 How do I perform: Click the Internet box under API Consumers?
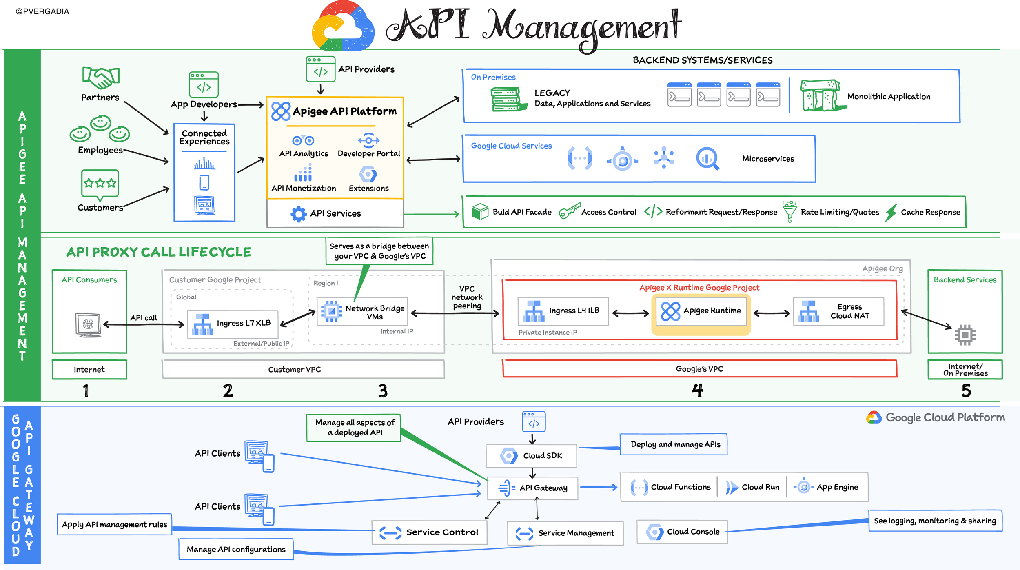click(89, 370)
